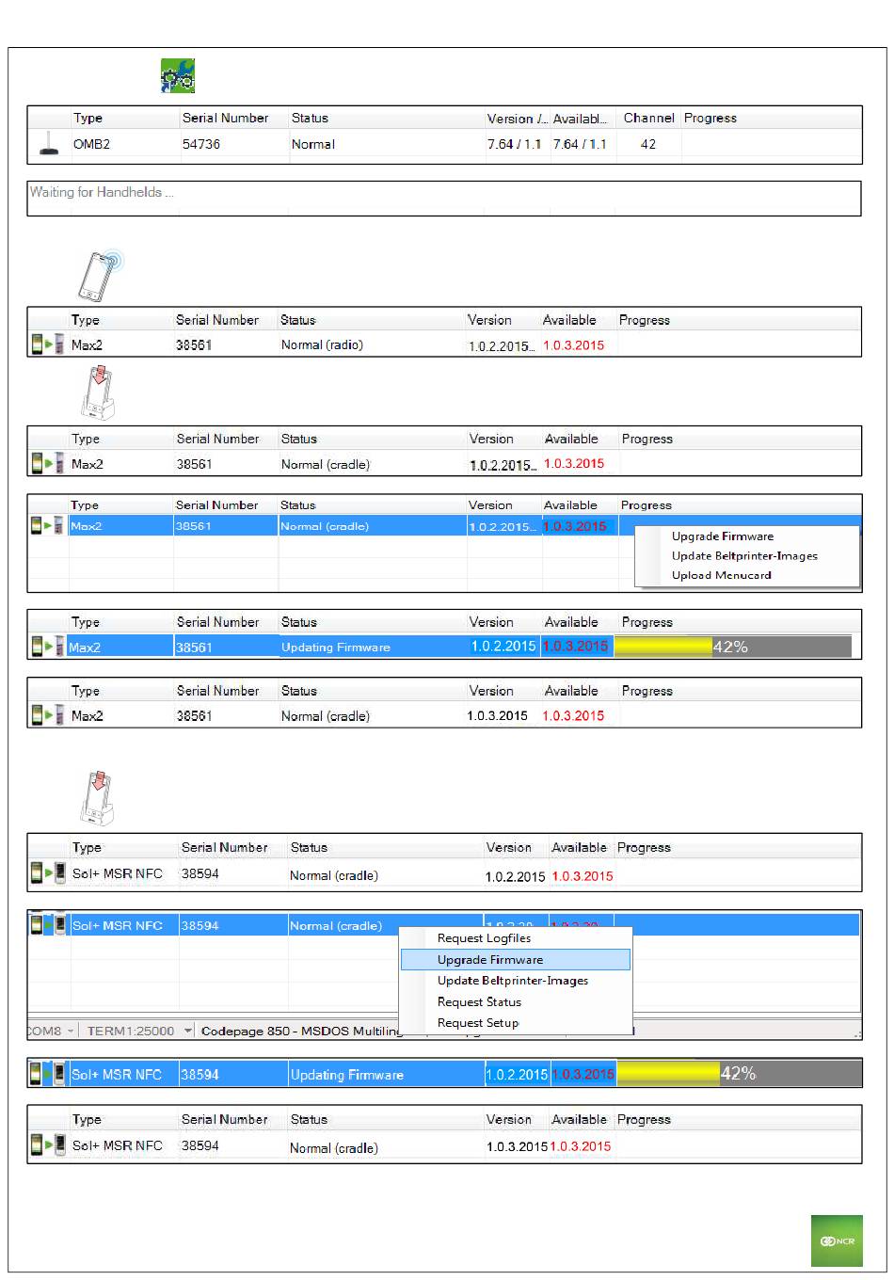
Task: Click the Channel column header in the OMB2 table
Action: [x=648, y=118]
